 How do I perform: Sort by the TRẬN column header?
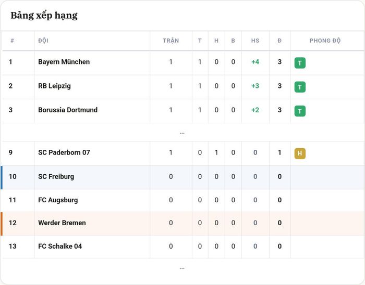pos(171,41)
